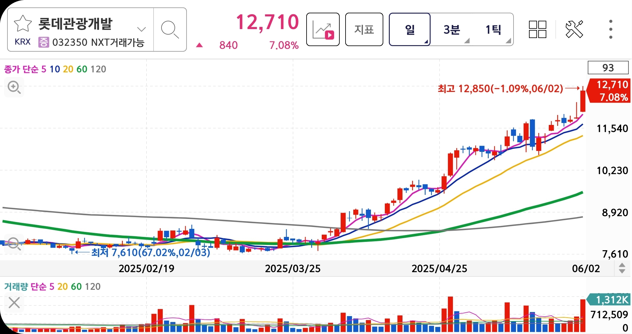Click the 7,610 price axis label
This screenshot has height=334, width=632.
615,254
